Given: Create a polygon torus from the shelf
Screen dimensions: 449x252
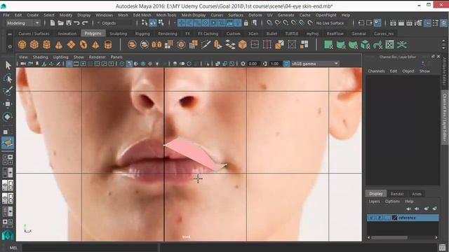Looking at the screenshot, I should pyautogui.click(x=83, y=45).
